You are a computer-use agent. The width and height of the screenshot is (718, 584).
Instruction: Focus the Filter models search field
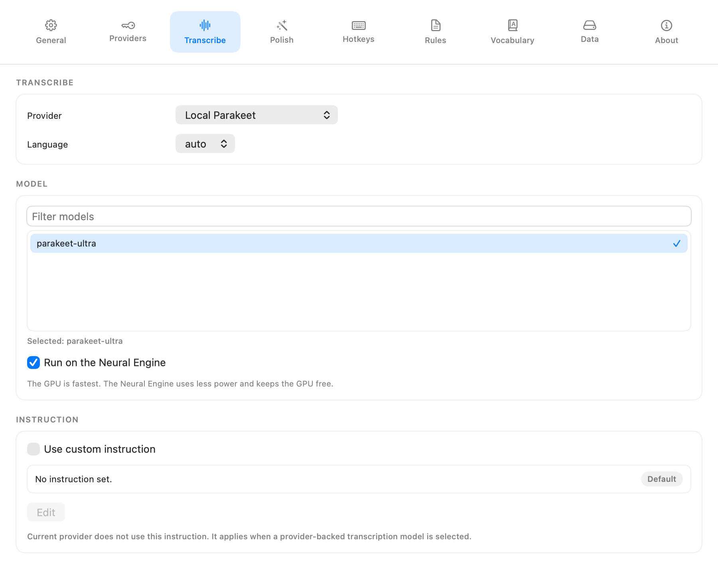click(x=359, y=216)
